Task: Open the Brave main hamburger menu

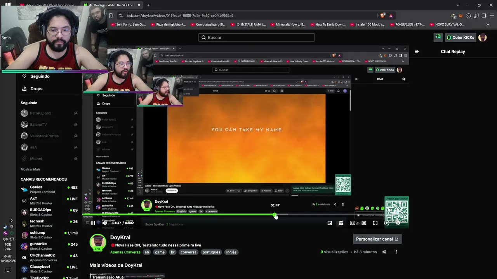Action: tap(491, 15)
